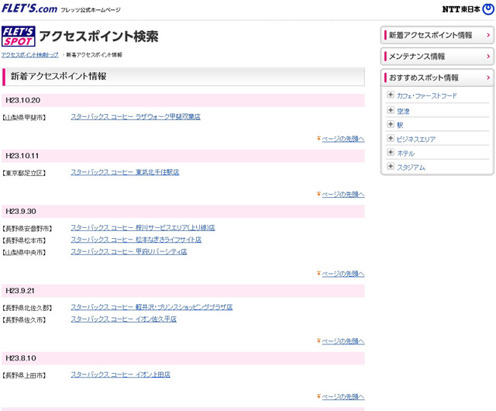
Task: Click arrow on メンテナンス情報 sidebar button
Action: tap(488, 57)
